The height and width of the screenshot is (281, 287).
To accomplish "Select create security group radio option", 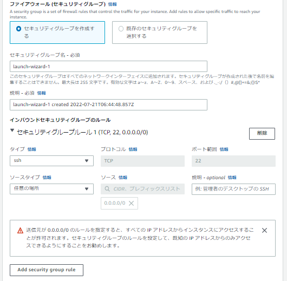I will click(x=18, y=29).
